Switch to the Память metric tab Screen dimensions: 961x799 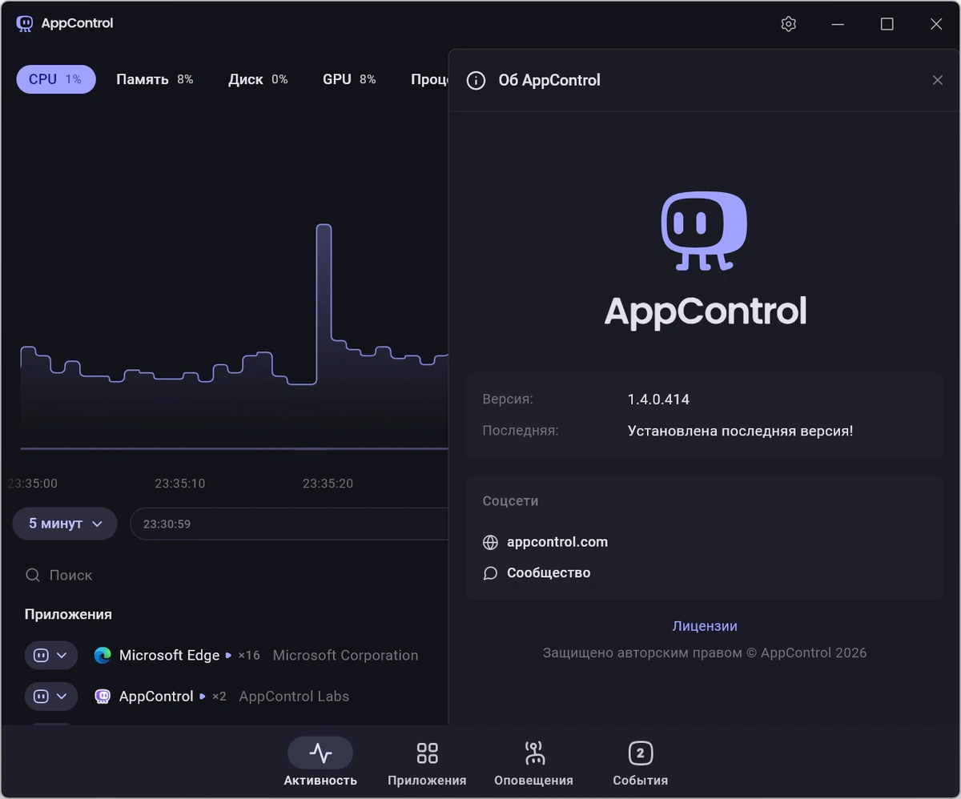click(155, 79)
